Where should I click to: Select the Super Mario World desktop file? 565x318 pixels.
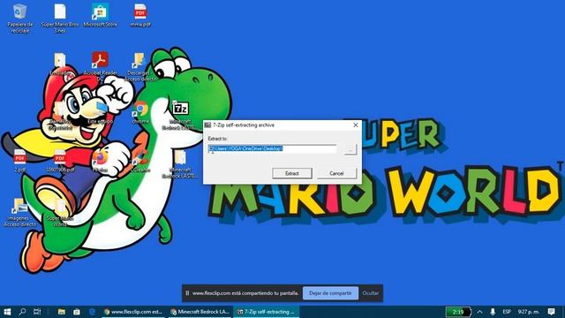[x=60, y=212]
